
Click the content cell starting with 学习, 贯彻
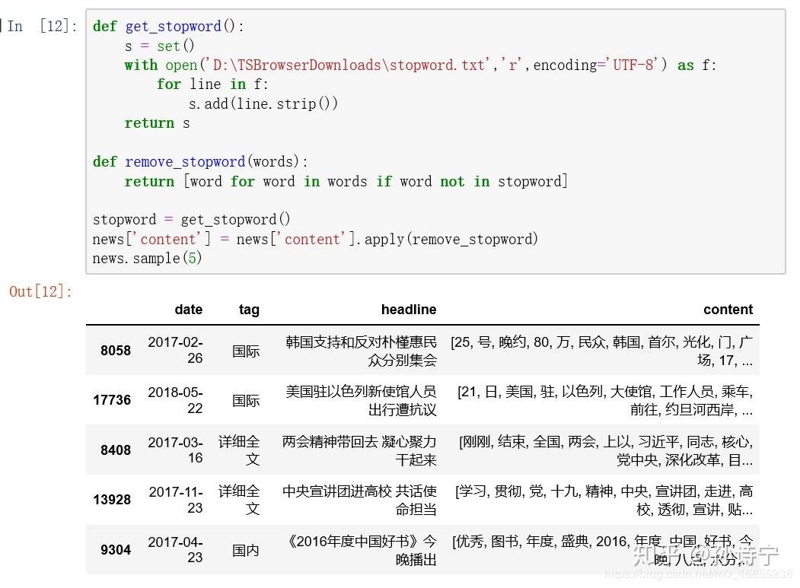(601, 500)
